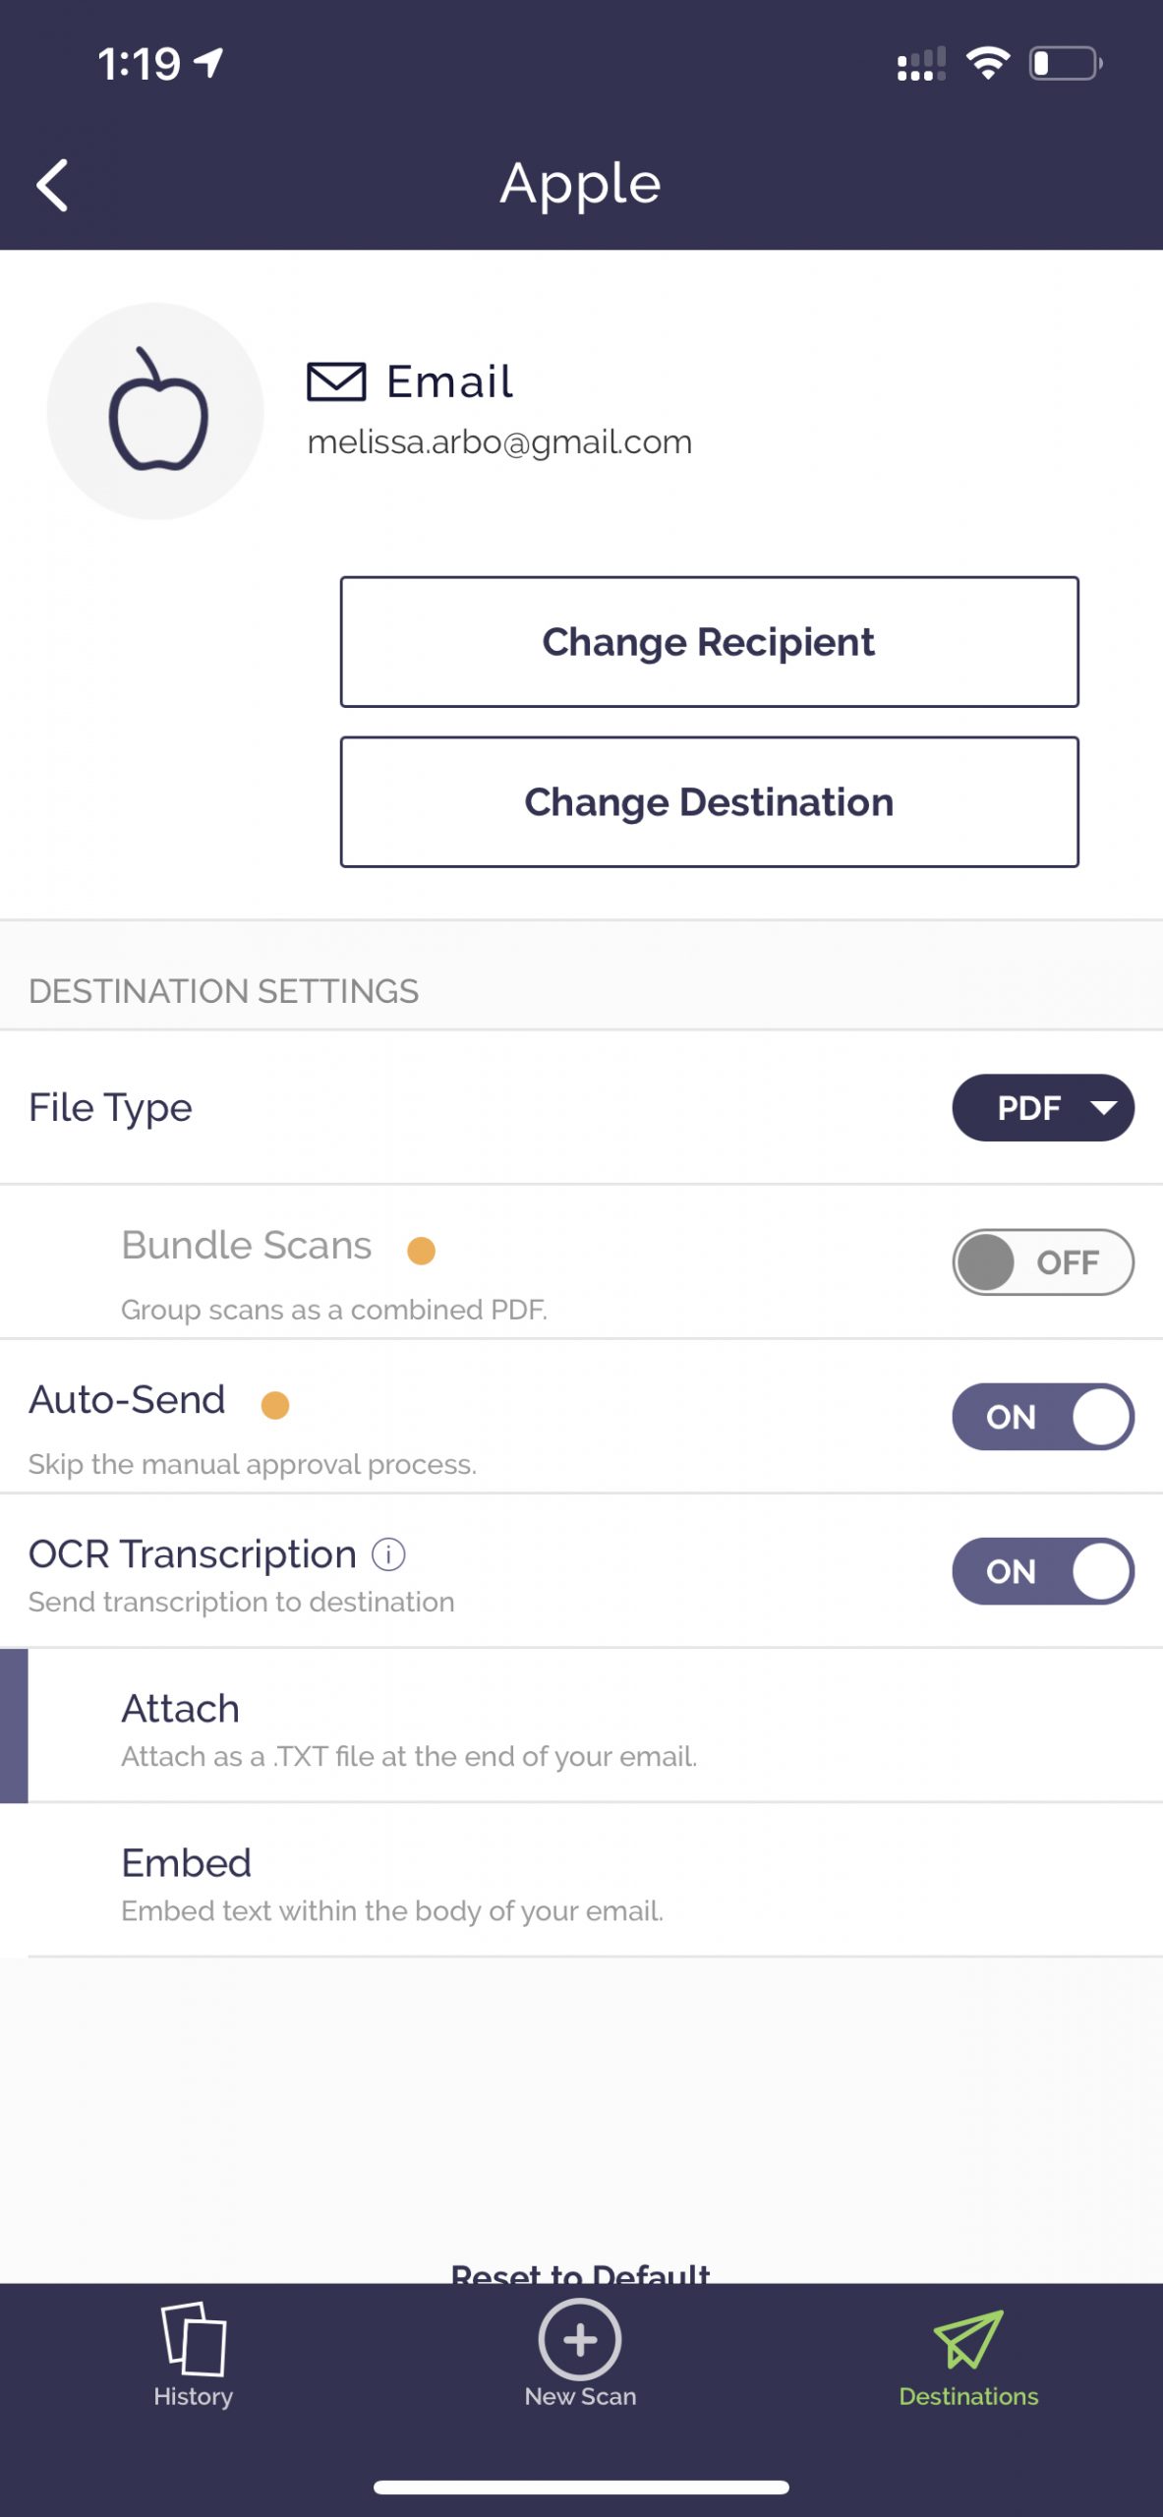Tap orange dot beside Bundle Scans
The height and width of the screenshot is (2517, 1163).
(x=422, y=1251)
